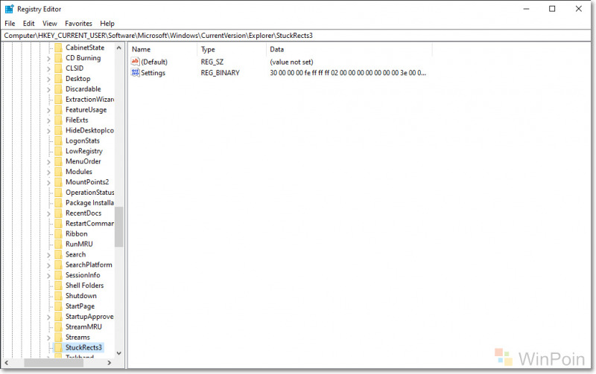596x374 pixels.
Task: Expand the Search key
Action: 48,255
